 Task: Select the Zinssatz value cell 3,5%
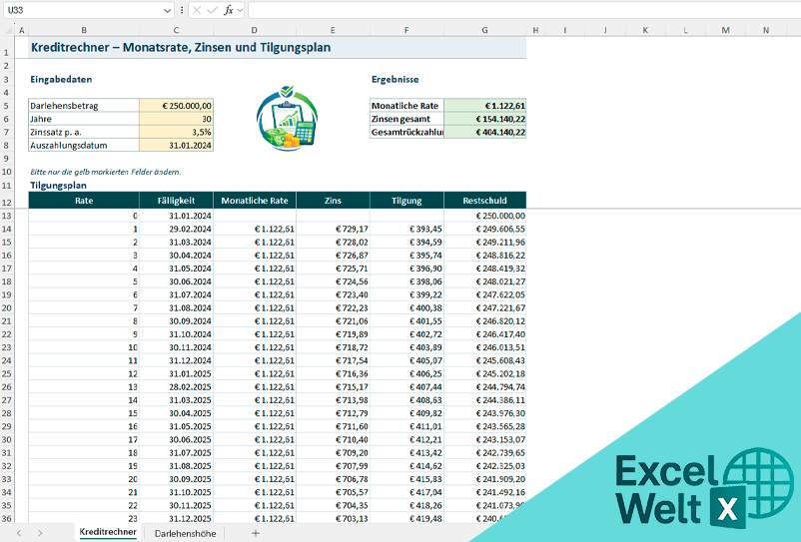[176, 132]
